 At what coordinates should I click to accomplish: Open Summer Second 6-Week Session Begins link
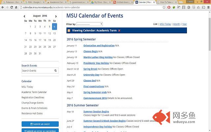click(105, 121)
